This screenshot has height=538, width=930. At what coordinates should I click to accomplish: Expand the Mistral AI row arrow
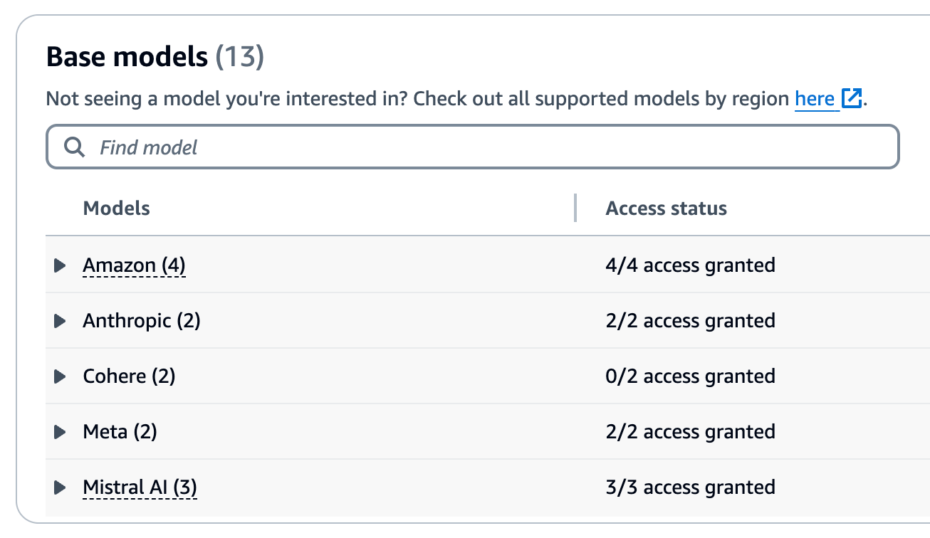[x=60, y=487]
